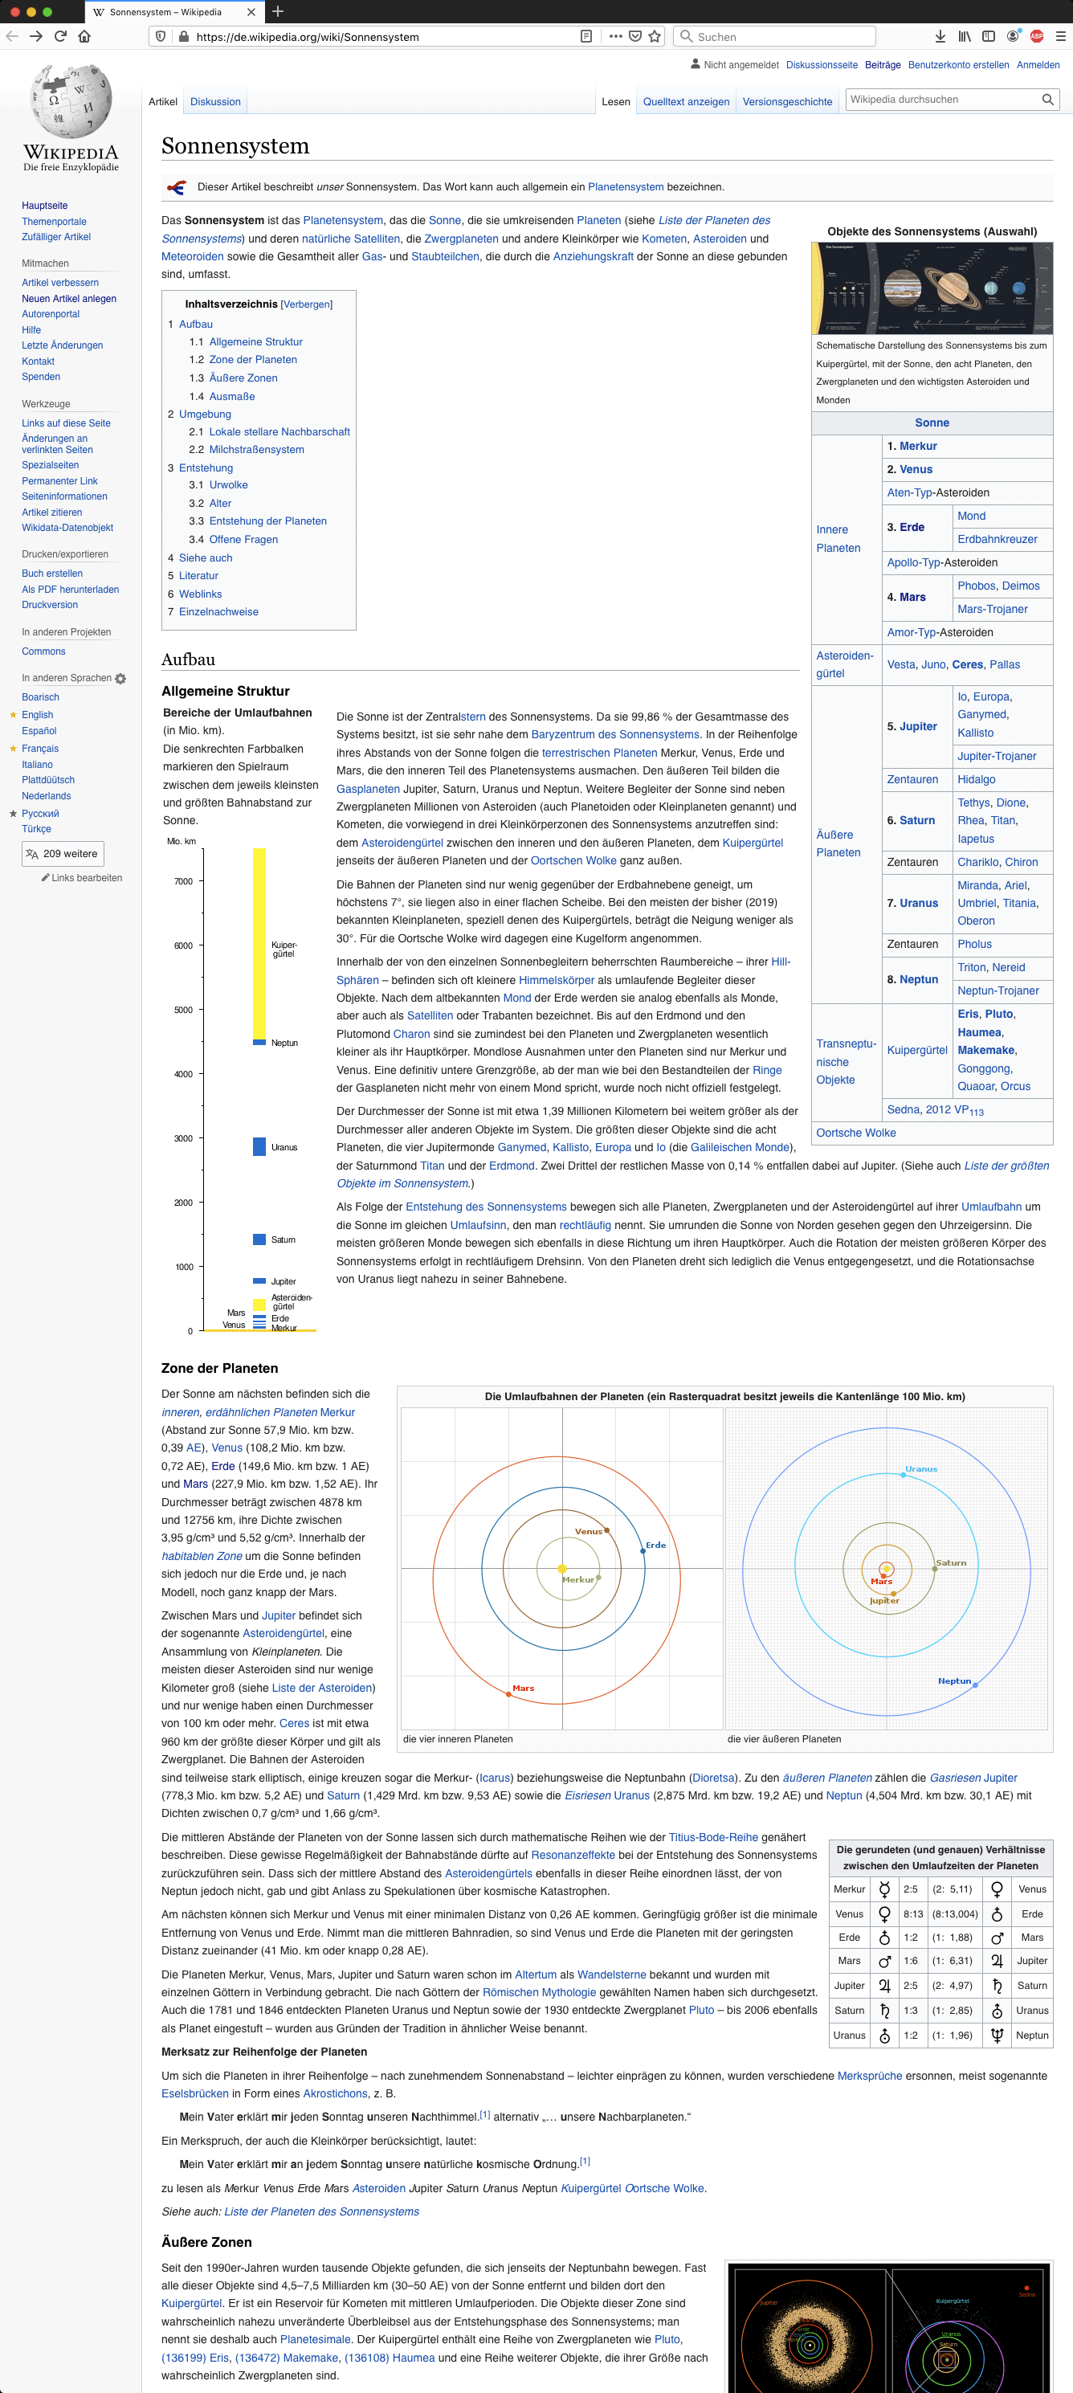Image resolution: width=1073 pixels, height=2393 pixels.
Task: Expand 209 weitere languages button
Action: pyautogui.click(x=63, y=854)
